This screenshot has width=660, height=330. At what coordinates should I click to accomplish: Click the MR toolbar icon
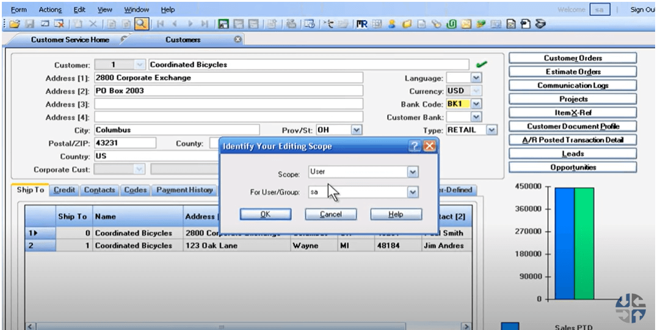[362, 24]
